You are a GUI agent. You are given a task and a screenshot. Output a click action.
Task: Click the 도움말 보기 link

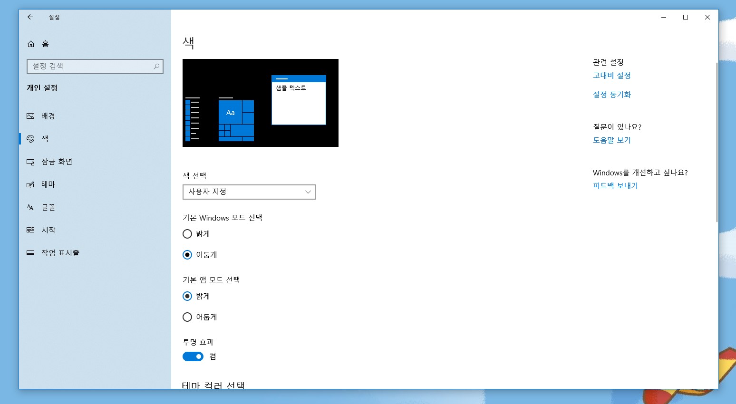tap(612, 140)
